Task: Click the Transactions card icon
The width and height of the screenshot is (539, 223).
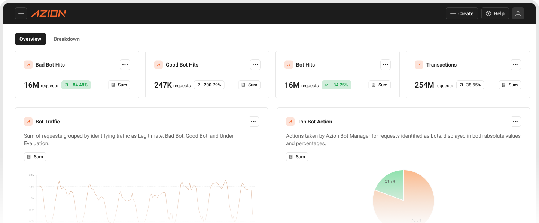Action: pos(419,65)
